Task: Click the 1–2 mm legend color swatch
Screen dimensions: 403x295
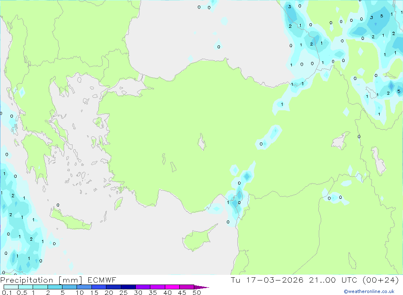Action: pos(40,287)
